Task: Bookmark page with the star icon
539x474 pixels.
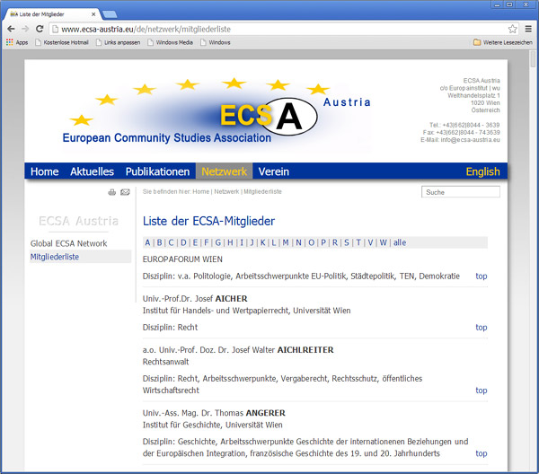Action: (512, 29)
